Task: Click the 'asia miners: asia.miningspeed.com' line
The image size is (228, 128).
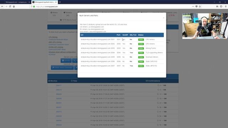Action: point(93,32)
